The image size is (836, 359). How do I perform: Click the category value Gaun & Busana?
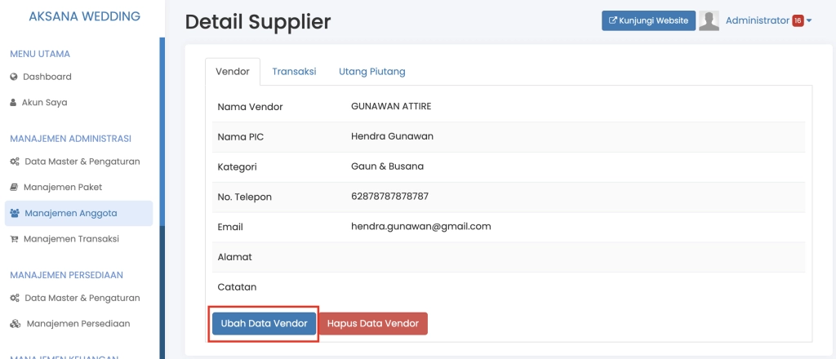pos(387,166)
